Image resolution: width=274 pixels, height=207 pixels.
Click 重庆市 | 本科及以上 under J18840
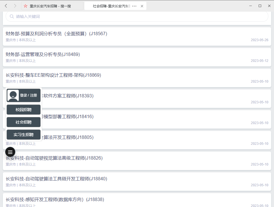pos(21,185)
